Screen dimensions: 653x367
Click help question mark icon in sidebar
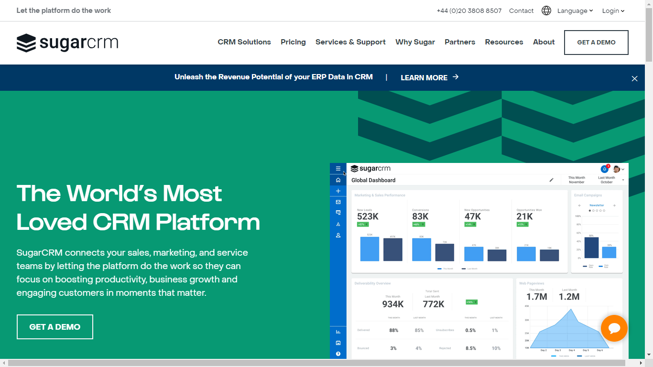pyautogui.click(x=338, y=354)
